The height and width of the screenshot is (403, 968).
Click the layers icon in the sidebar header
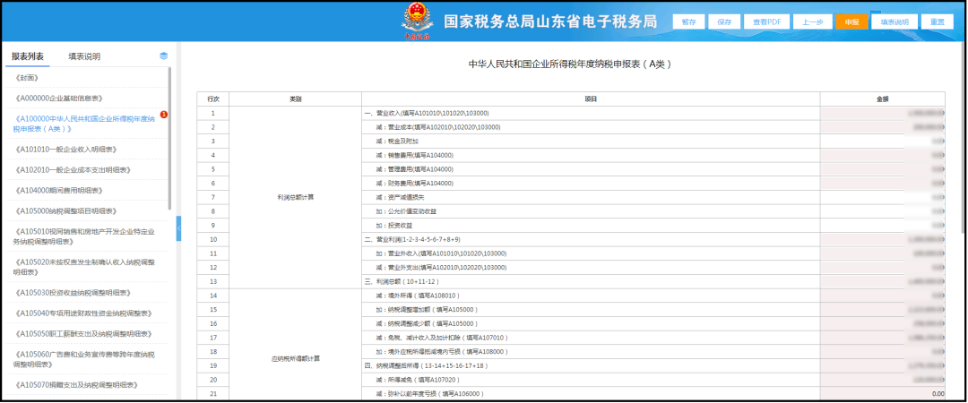click(164, 56)
